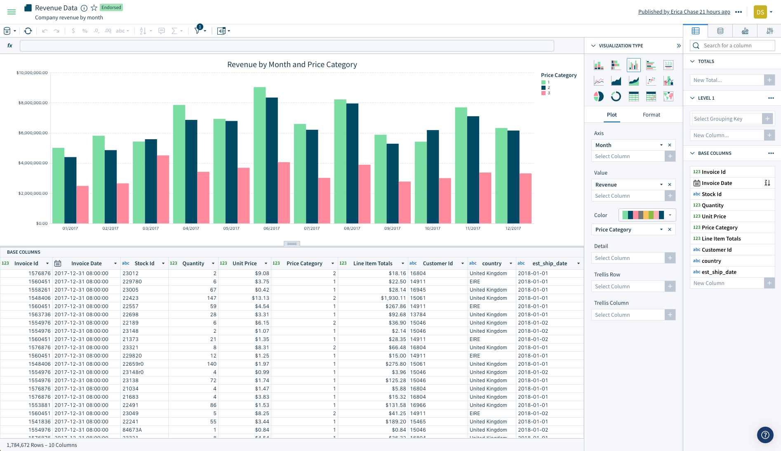The height and width of the screenshot is (451, 781).
Task: Open the Month axis column dropdown
Action: pyautogui.click(x=661, y=145)
